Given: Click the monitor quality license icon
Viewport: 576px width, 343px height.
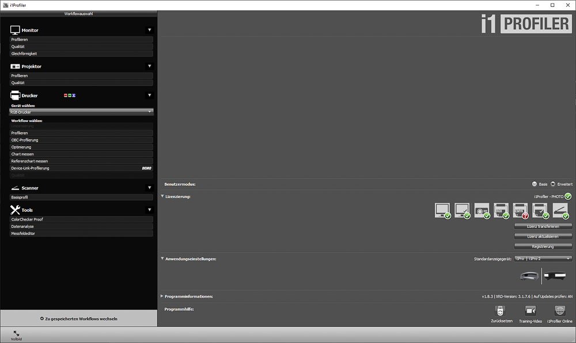Looking at the screenshot, I should (462, 211).
